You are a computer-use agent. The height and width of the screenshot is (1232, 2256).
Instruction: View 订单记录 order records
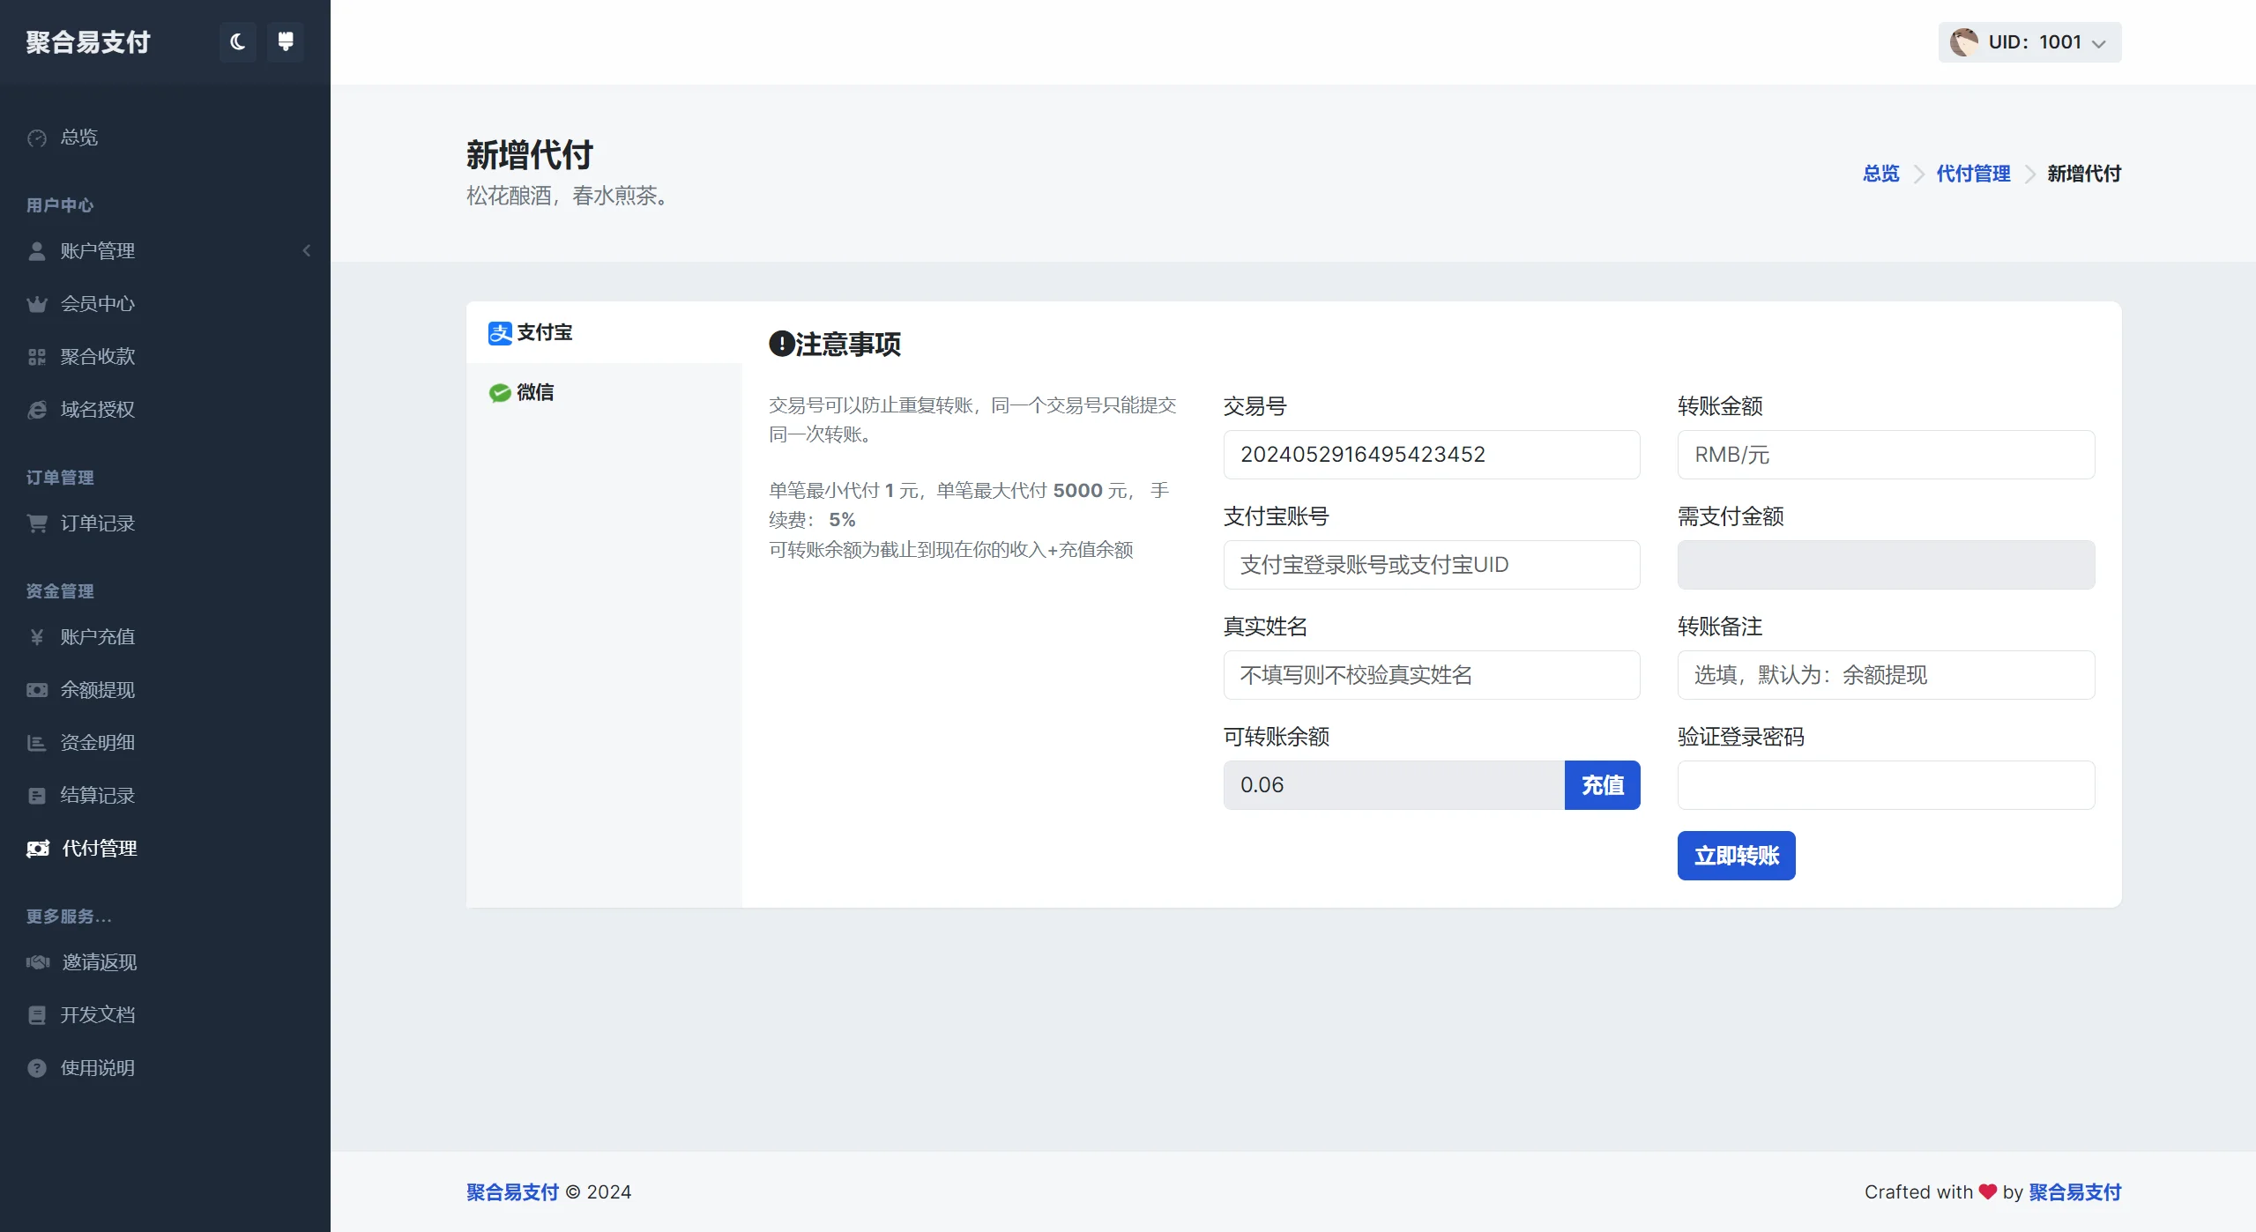[x=97, y=523]
